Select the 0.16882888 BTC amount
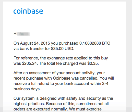 [x=95, y=43]
